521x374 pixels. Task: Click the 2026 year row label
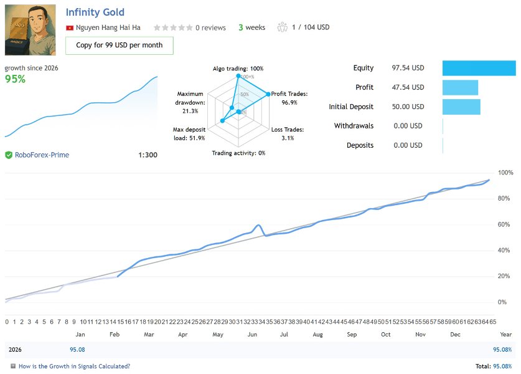pos(15,350)
